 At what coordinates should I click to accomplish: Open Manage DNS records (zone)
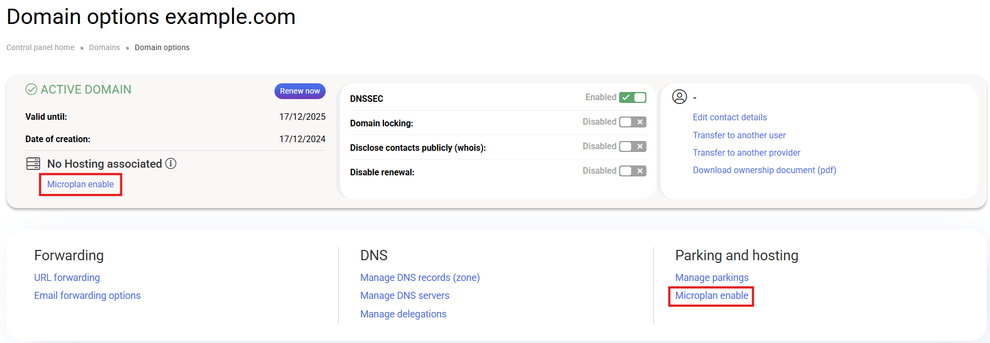(x=420, y=278)
